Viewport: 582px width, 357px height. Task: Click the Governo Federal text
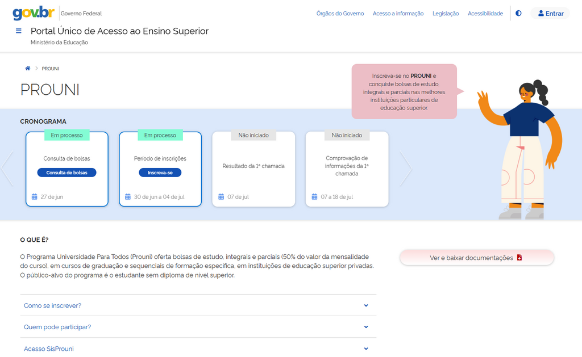[x=81, y=14]
